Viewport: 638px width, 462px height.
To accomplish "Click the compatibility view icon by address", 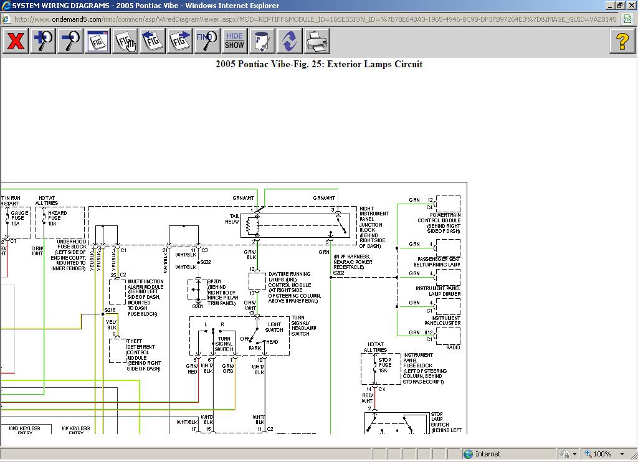I will coord(629,19).
